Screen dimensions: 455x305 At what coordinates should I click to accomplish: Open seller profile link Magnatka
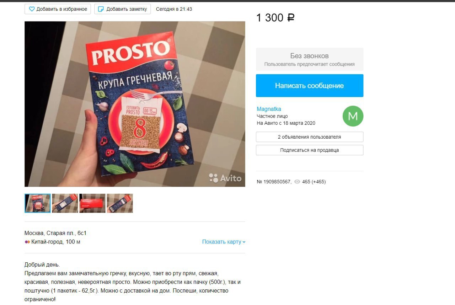pos(269,109)
